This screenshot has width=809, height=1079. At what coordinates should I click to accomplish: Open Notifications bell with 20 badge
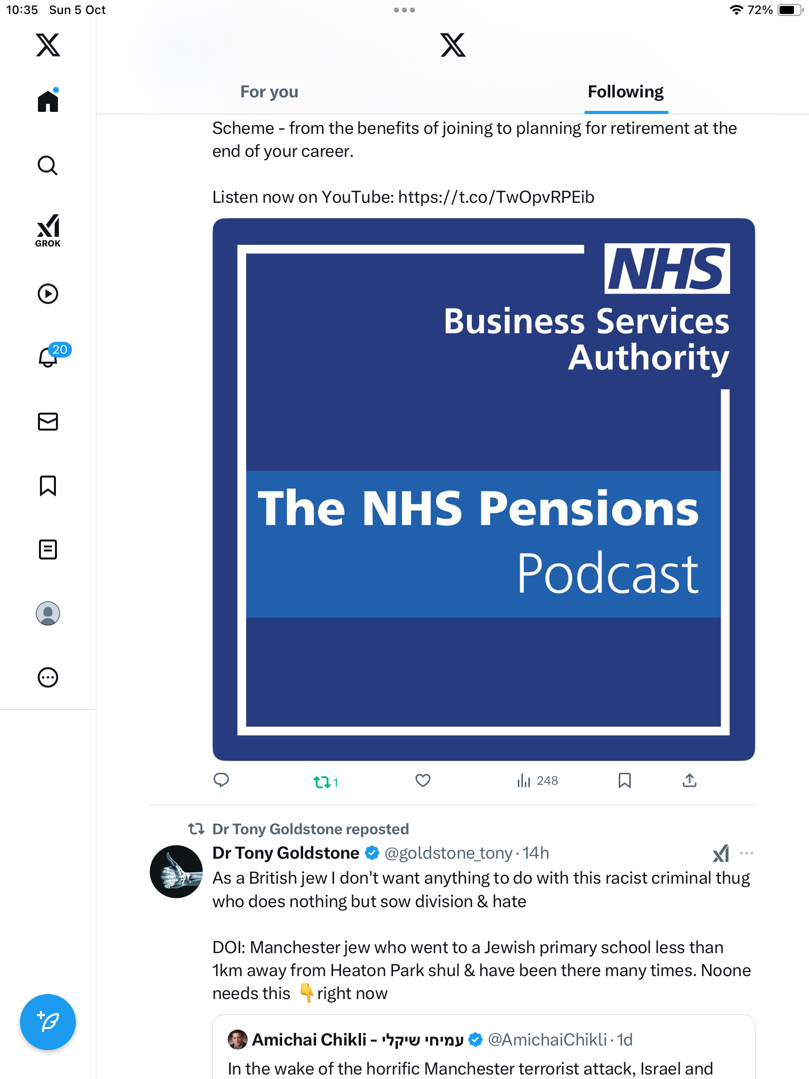[49, 357]
